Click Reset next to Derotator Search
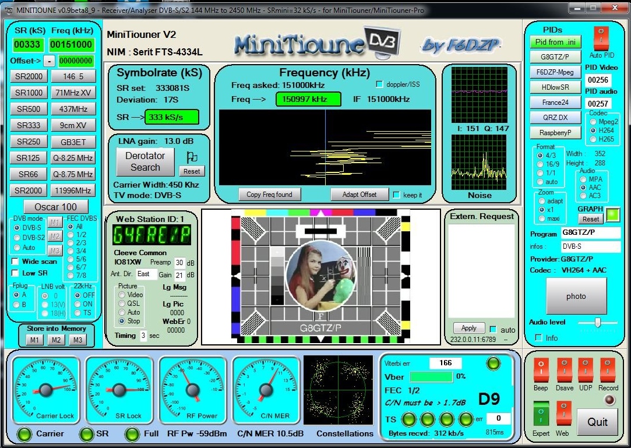The image size is (631, 448). pyautogui.click(x=192, y=171)
